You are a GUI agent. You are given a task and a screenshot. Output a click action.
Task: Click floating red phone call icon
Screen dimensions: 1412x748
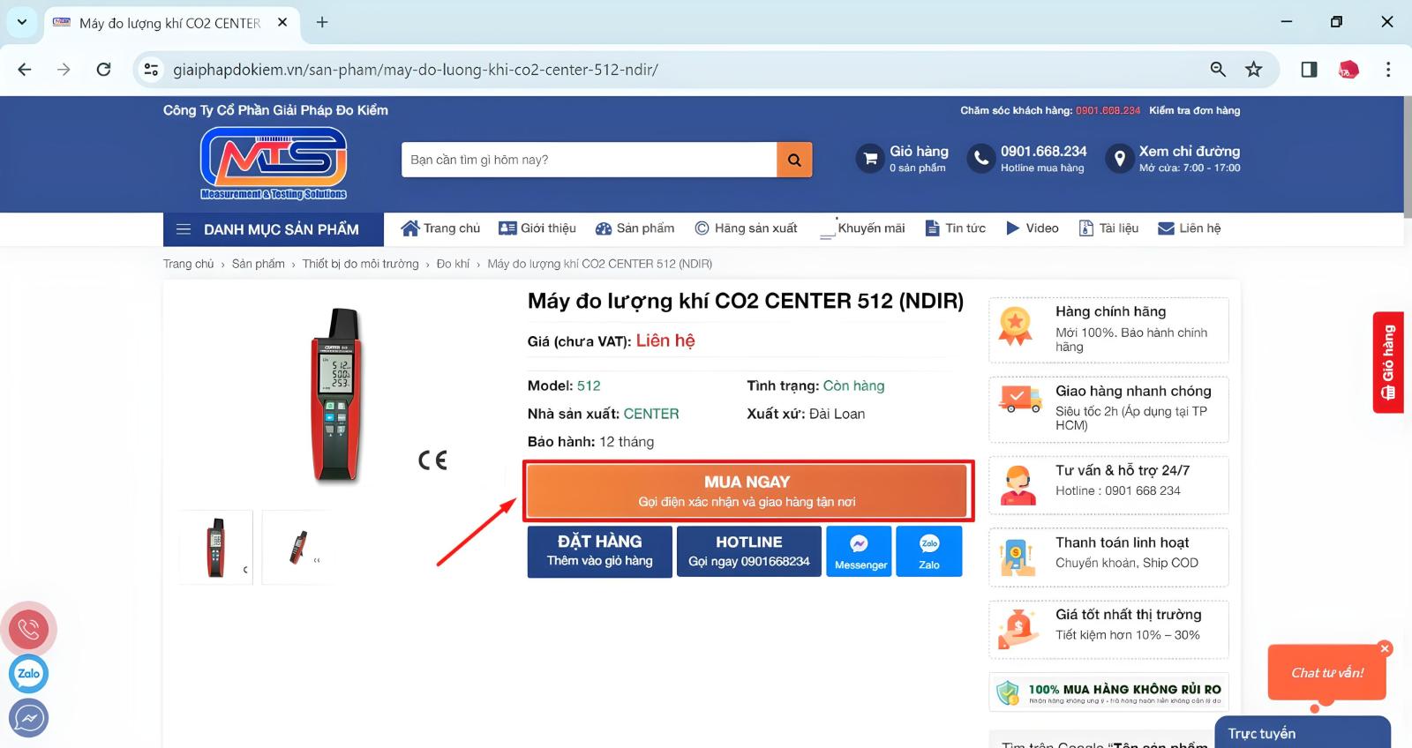[29, 630]
